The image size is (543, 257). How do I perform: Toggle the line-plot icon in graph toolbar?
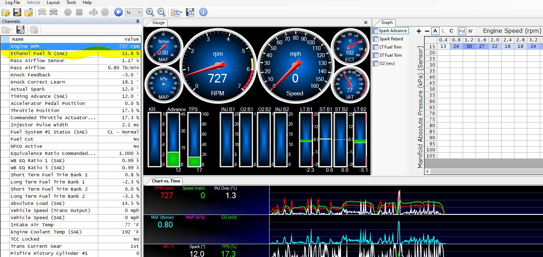pos(462,31)
